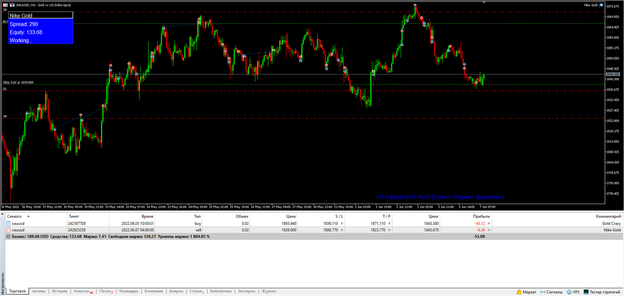This screenshot has height=296, width=624.
Task: Click ticket number 242587708
Action: pyautogui.click(x=77, y=223)
